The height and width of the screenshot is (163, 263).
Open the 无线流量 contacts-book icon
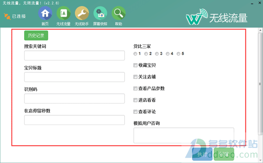coord(64,13)
